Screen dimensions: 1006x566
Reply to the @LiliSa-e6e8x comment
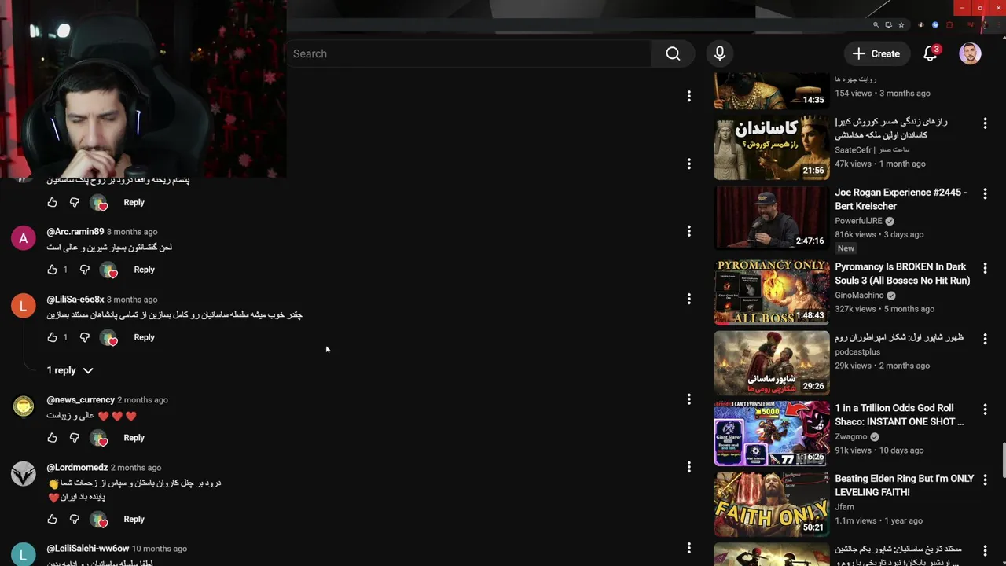(x=145, y=337)
